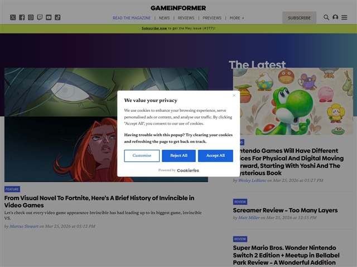
Task: Open the Previews menu item
Action: pos(212,18)
